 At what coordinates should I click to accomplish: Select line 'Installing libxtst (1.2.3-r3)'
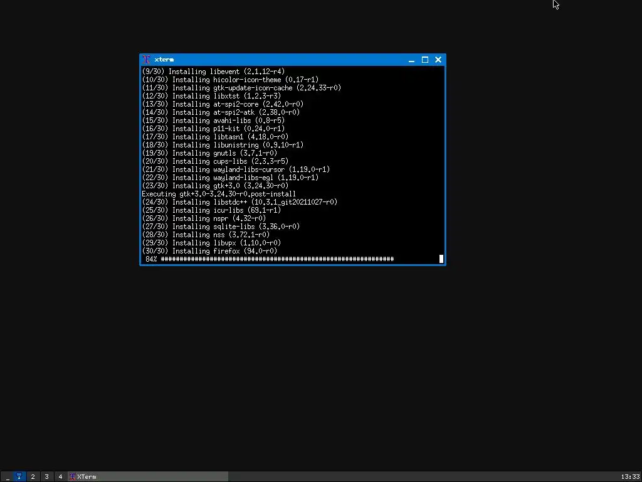211,96
